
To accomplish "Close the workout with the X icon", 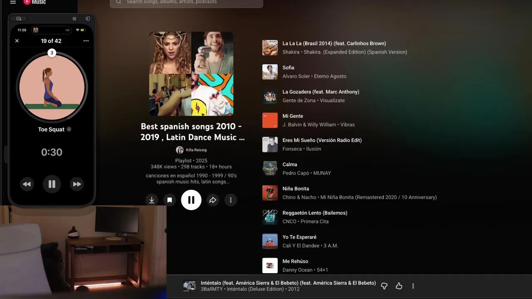I will [x=17, y=41].
